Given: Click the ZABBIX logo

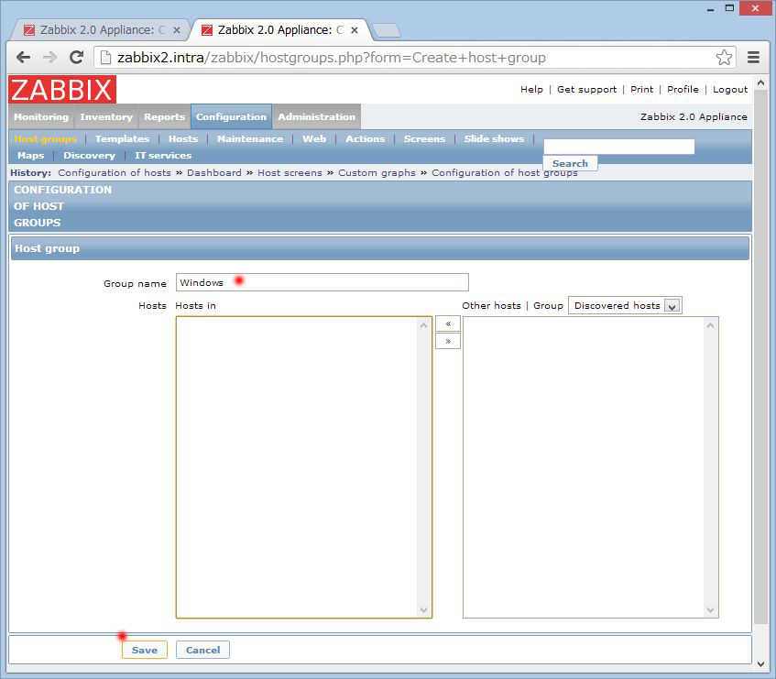Looking at the screenshot, I should [x=62, y=90].
